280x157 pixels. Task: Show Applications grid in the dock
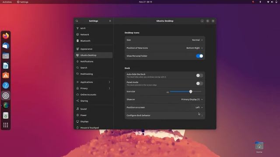point(6,125)
